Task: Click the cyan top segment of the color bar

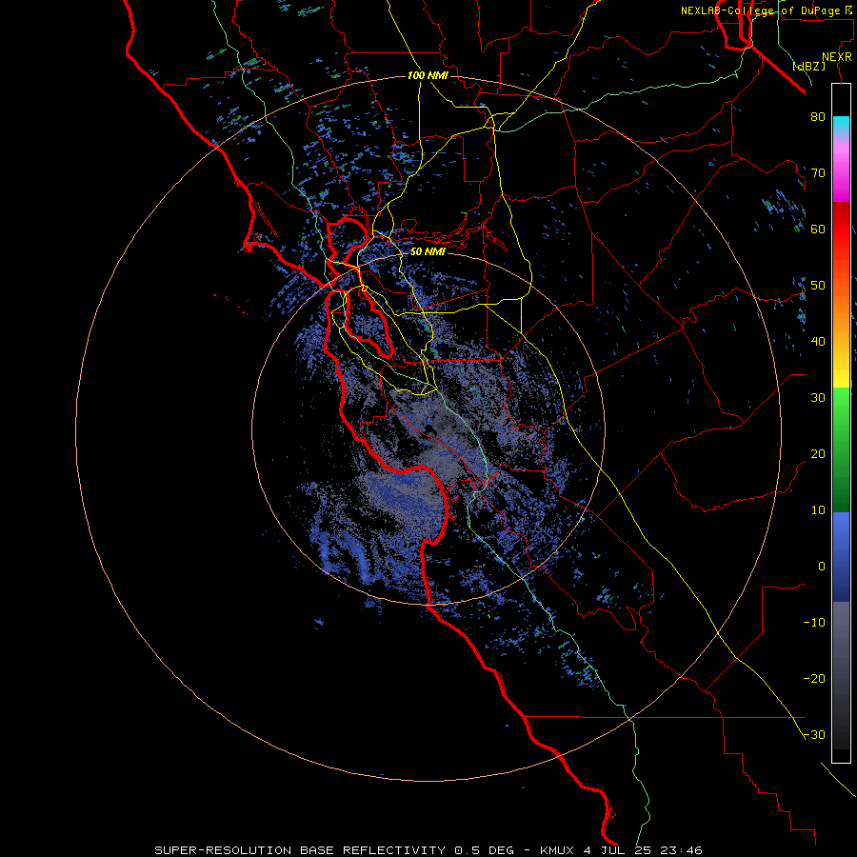Action: (x=841, y=125)
